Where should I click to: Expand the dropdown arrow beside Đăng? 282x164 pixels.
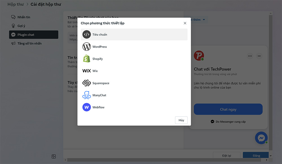coord(270,156)
